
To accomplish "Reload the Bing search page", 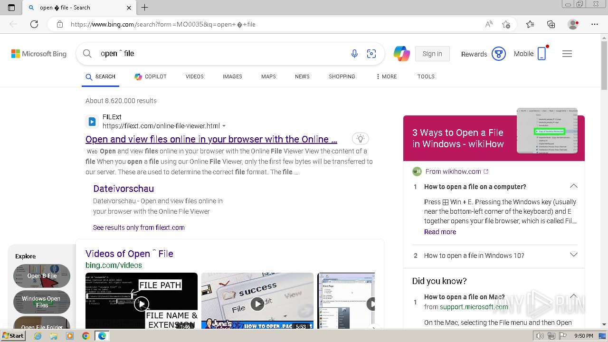I will click(x=34, y=24).
